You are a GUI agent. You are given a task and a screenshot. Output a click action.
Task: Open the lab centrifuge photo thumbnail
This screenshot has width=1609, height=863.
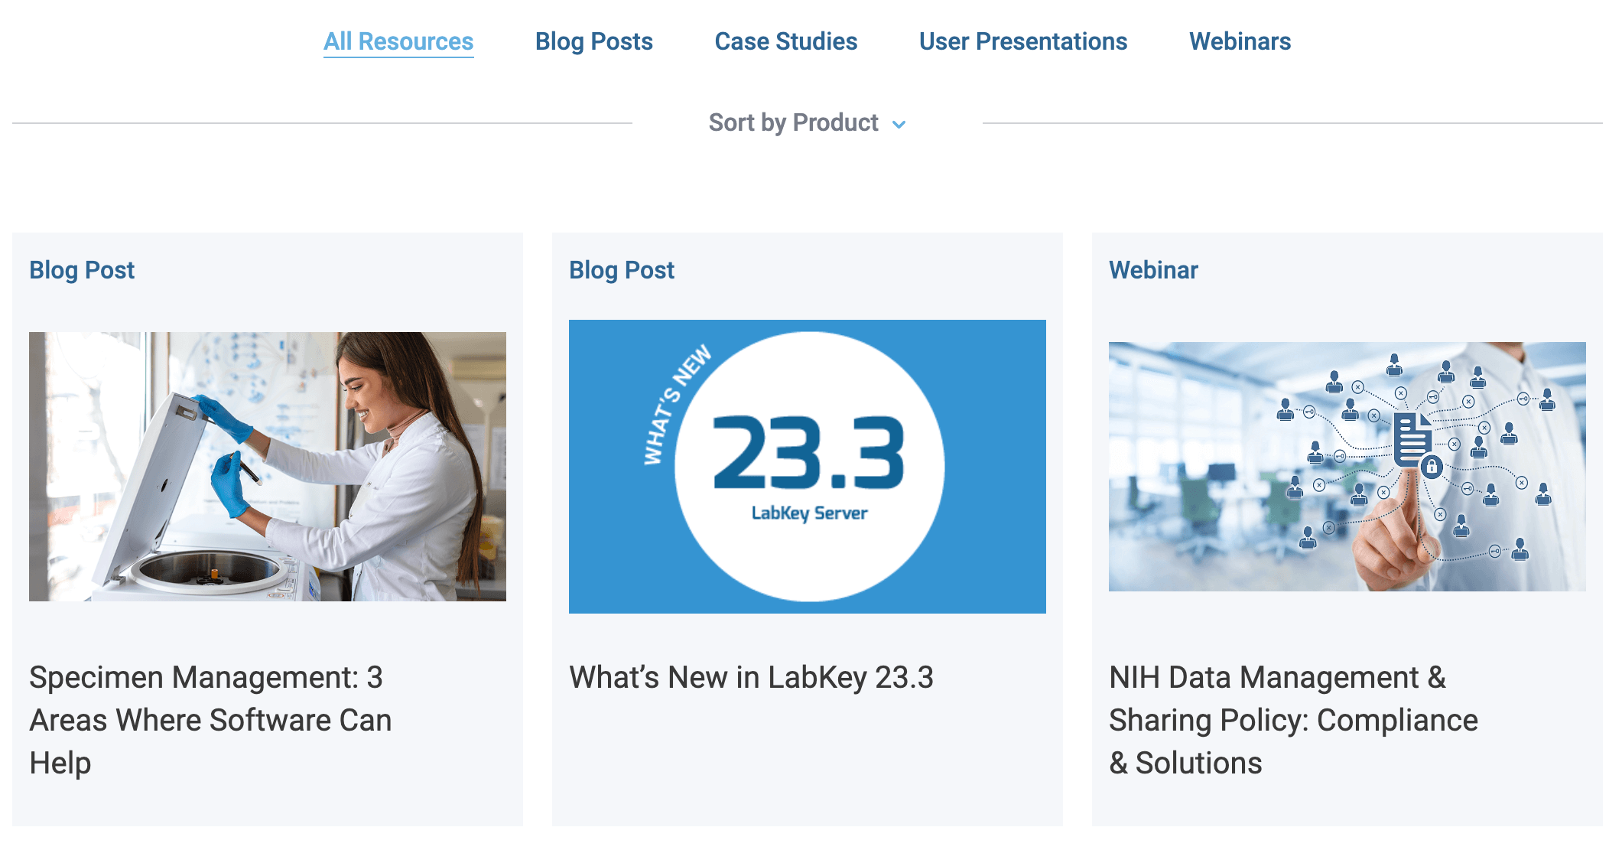coord(268,466)
